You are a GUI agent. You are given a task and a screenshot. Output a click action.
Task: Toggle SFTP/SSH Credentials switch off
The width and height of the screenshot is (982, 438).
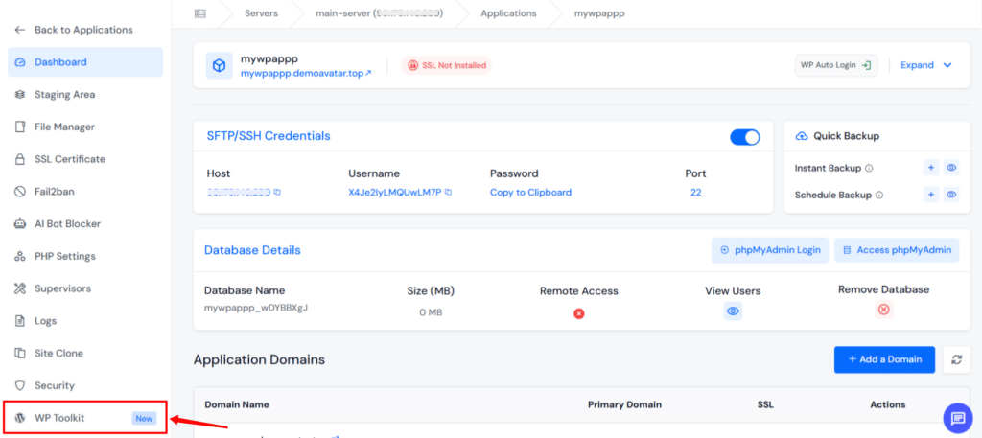pyautogui.click(x=744, y=138)
